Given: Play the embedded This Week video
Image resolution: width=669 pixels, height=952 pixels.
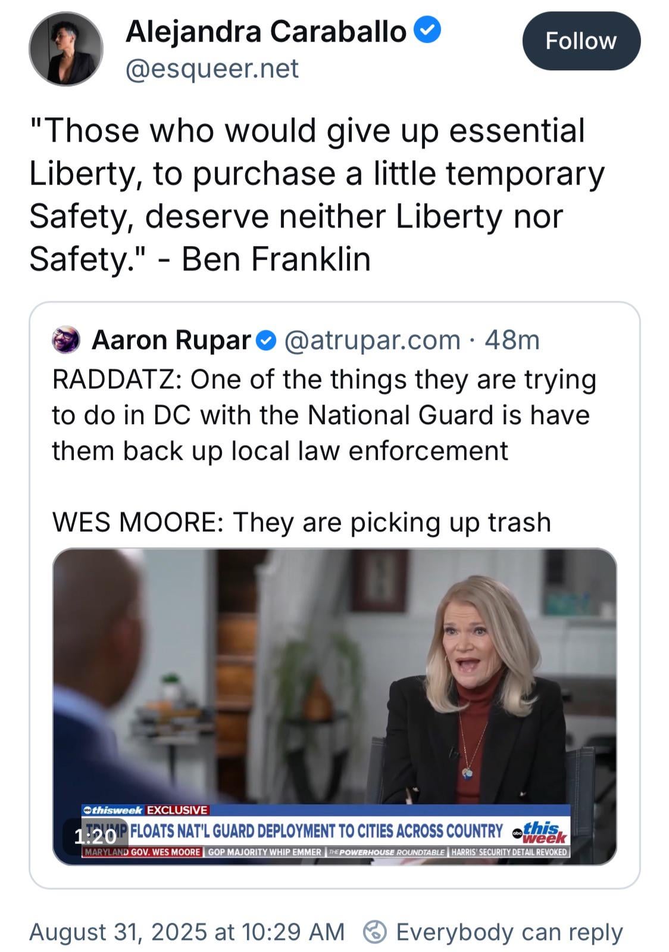Looking at the screenshot, I should (x=334, y=707).
